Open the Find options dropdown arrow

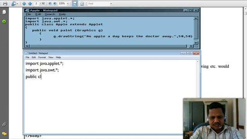click(x=111, y=3)
